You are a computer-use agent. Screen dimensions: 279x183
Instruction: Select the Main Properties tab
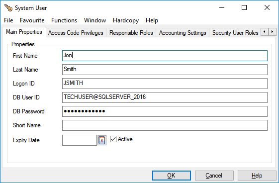(x=24, y=32)
